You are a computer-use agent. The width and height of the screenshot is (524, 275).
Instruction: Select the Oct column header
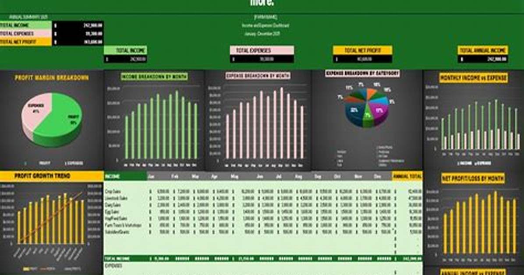pyautogui.click(x=337, y=176)
